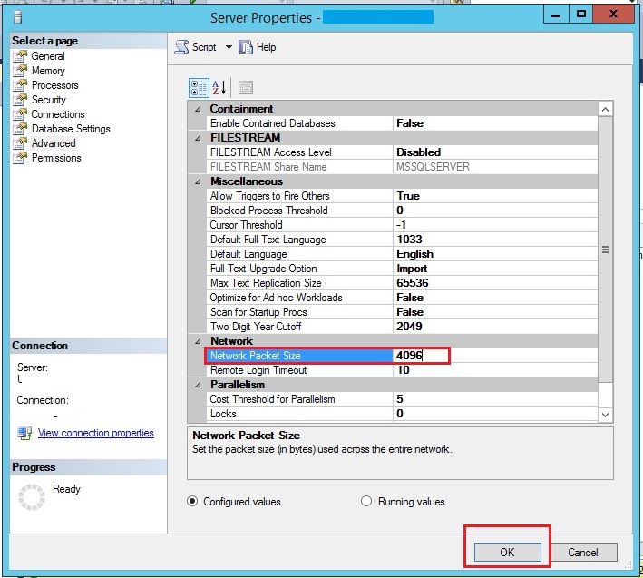Click the Security page icon
This screenshot has height=578, width=643.
(x=20, y=100)
